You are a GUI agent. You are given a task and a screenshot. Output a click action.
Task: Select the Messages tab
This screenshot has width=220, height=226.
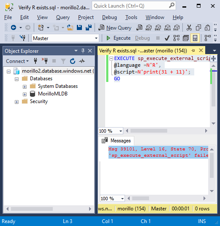coord(116,141)
